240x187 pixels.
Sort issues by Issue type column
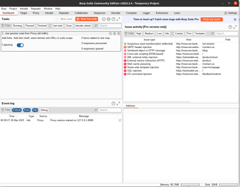(149, 40)
